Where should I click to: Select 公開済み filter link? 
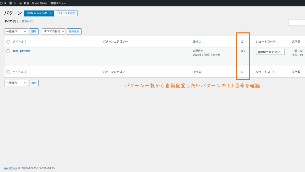24,21
